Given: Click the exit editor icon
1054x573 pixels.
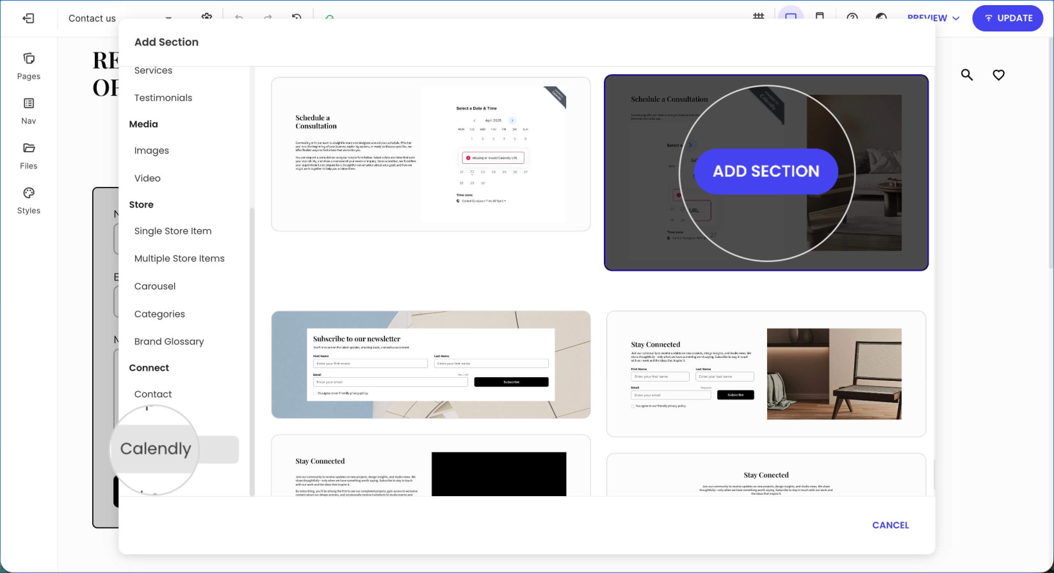Looking at the screenshot, I should tap(28, 18).
